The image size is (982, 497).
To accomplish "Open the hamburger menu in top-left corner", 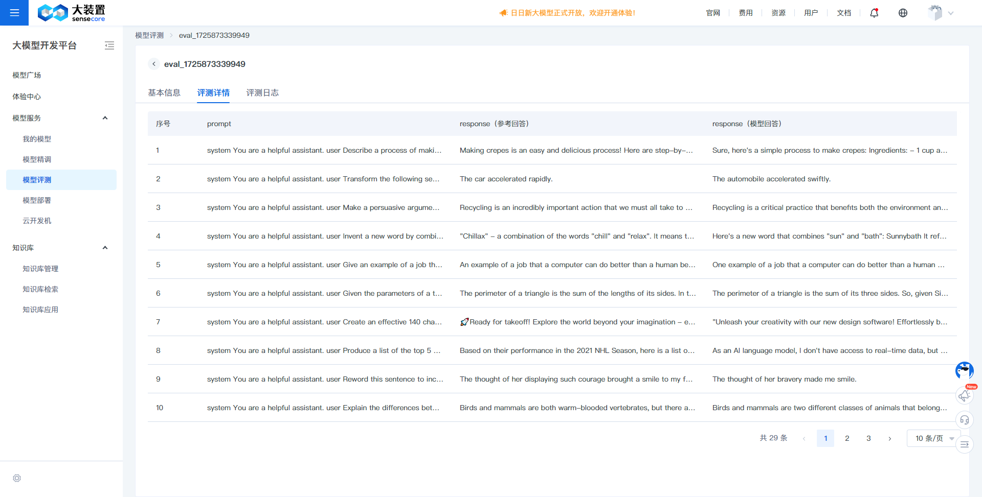I will click(x=14, y=13).
